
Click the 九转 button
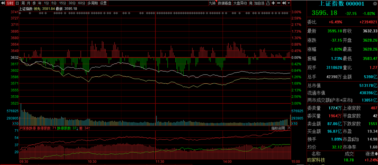click(x=212, y=3)
